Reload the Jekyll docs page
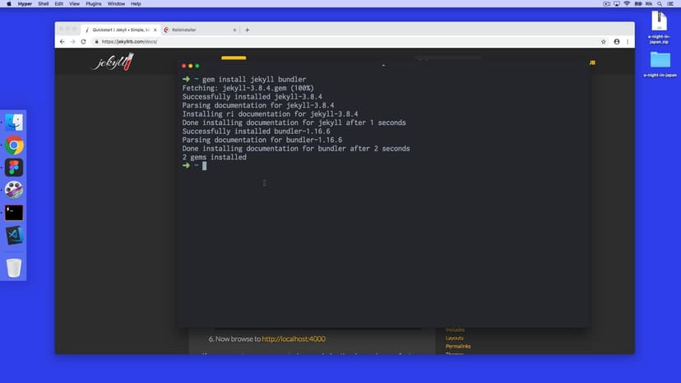Viewport: 681px width, 383px height. (x=83, y=41)
